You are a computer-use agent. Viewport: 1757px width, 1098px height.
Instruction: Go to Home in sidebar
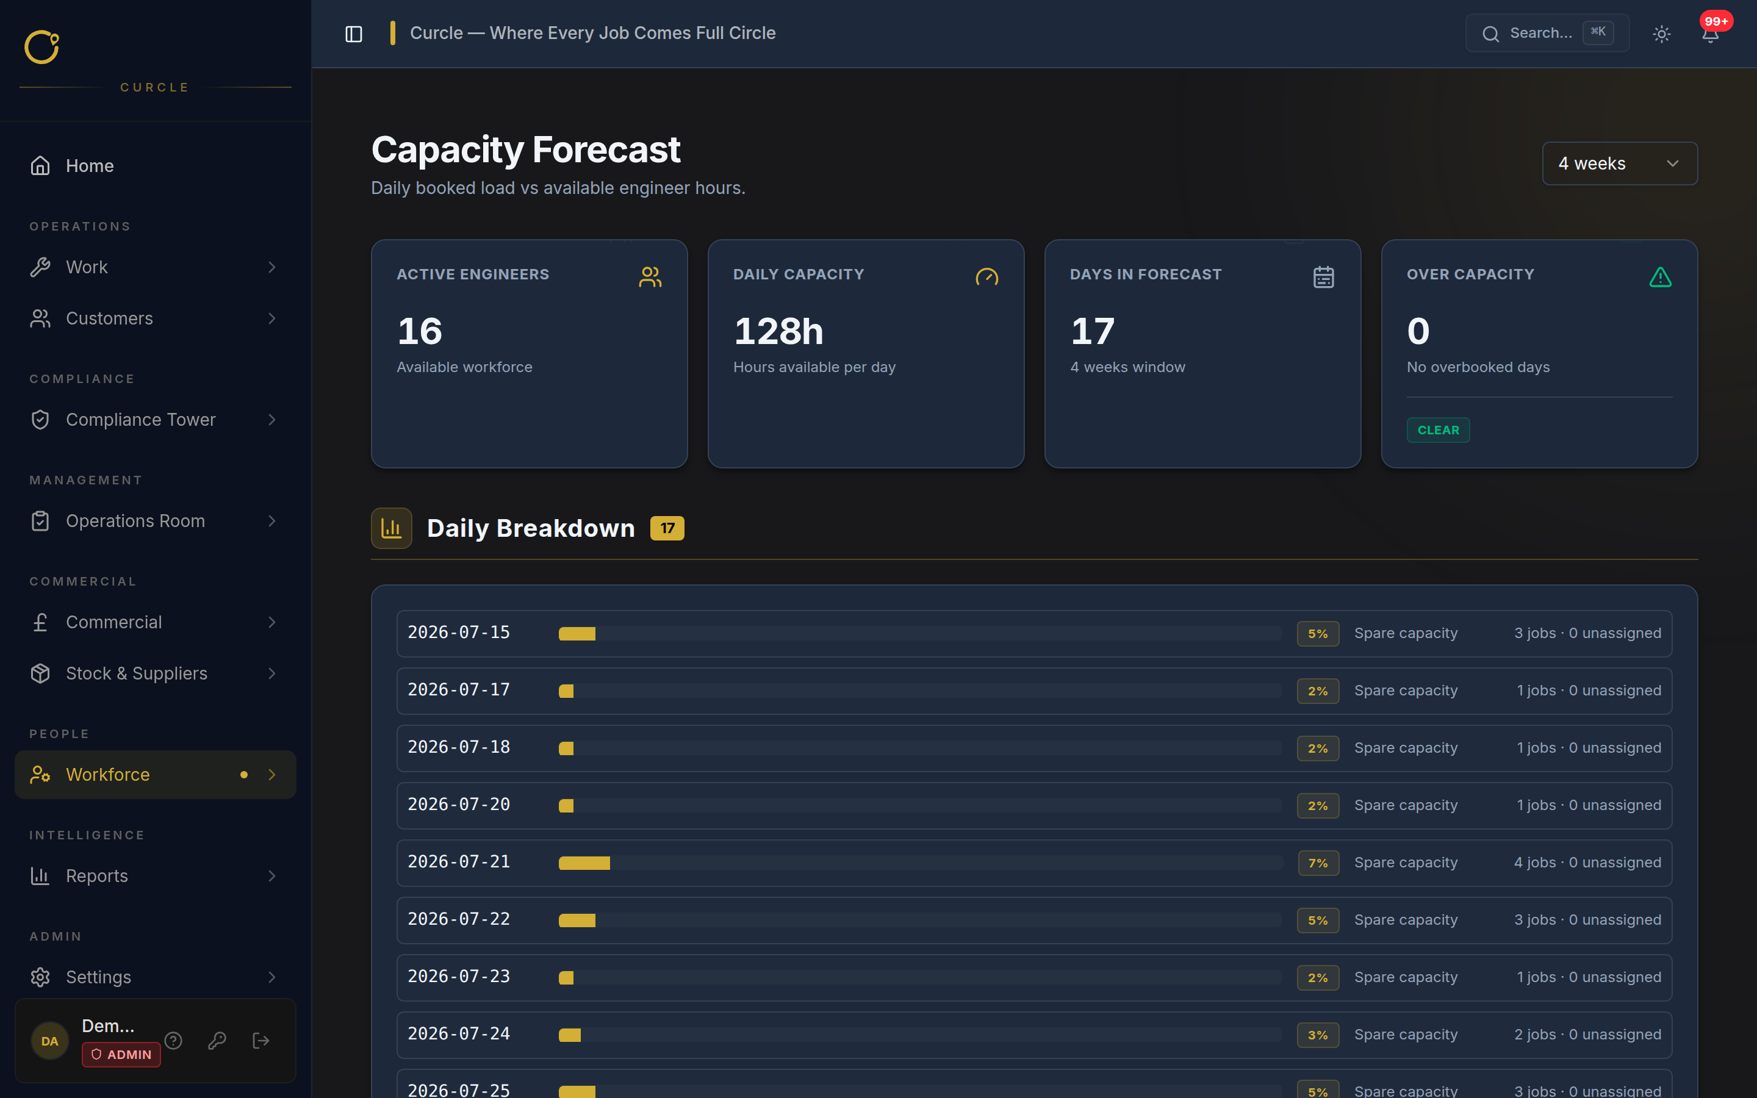pyautogui.click(x=156, y=165)
